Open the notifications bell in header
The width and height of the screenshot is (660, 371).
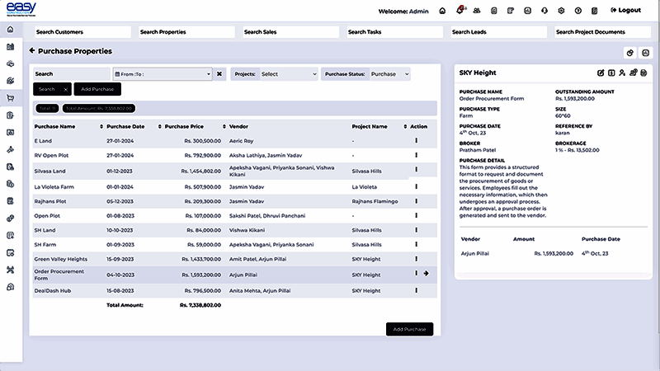tap(460, 11)
